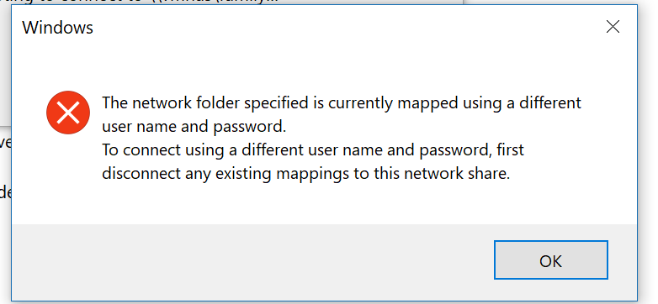Select the line starting The network folder specified
Viewport: 658px width, 304px height.
(341, 103)
